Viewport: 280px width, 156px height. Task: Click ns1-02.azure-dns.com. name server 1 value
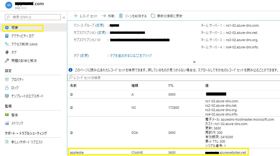click(x=243, y=26)
